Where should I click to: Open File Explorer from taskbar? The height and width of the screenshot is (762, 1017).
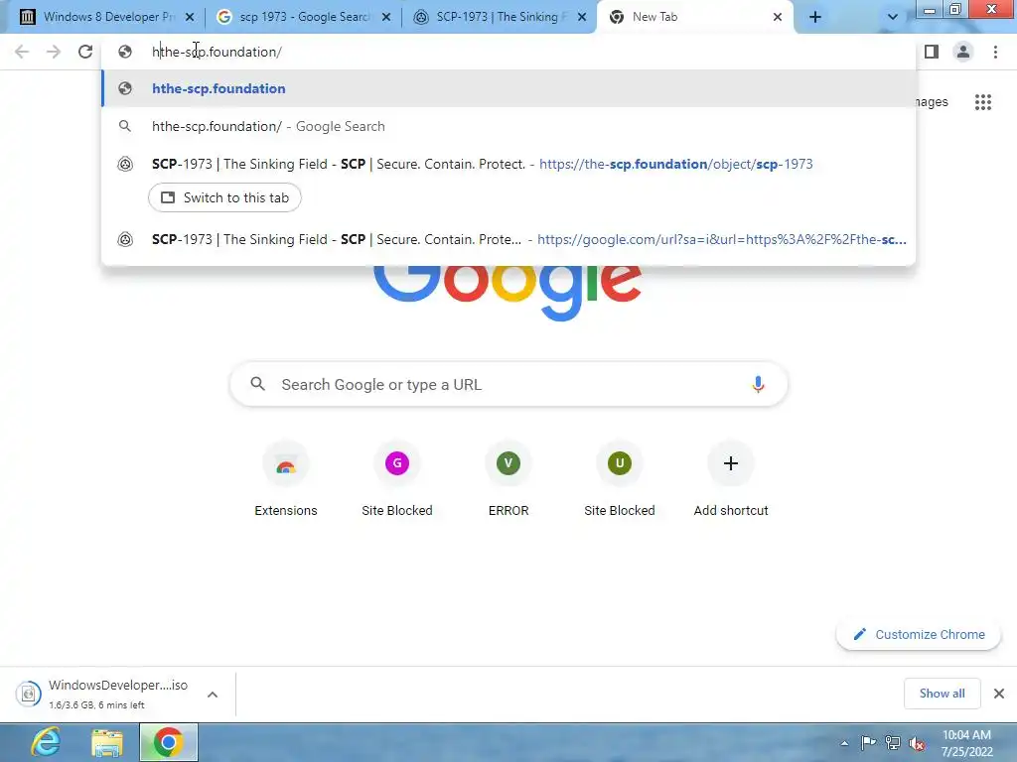(x=107, y=742)
